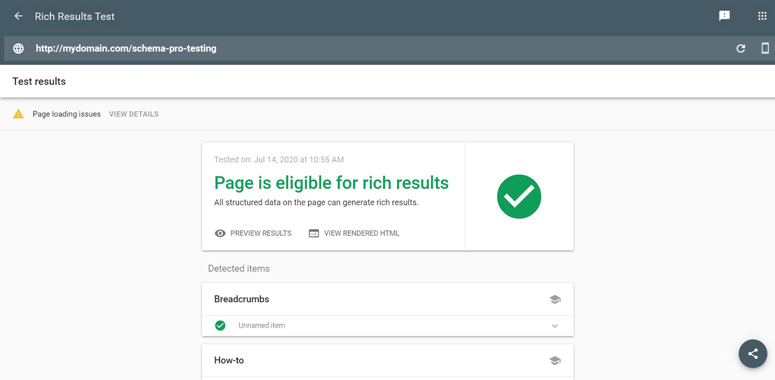Click the warning triangle for page loading issues

pyautogui.click(x=19, y=113)
